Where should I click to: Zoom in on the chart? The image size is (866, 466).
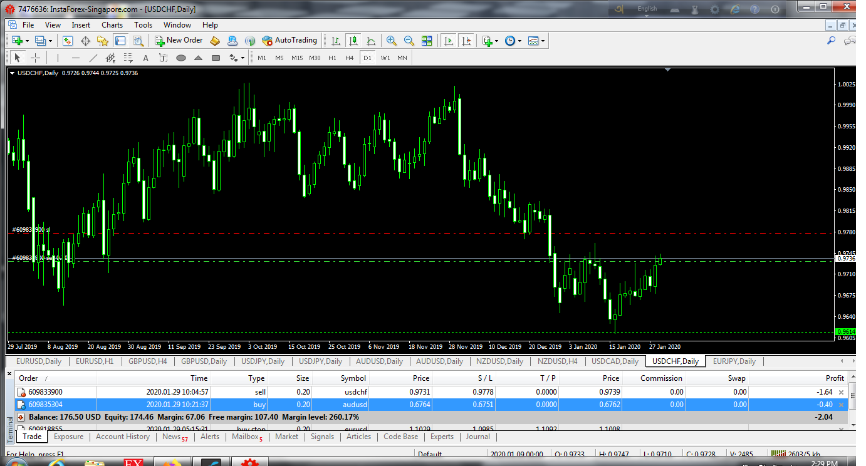point(392,41)
